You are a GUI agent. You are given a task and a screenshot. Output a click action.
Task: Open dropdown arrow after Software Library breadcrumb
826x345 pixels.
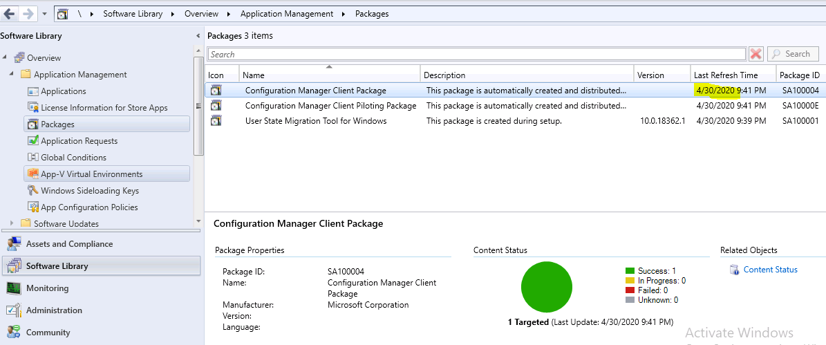(x=173, y=15)
